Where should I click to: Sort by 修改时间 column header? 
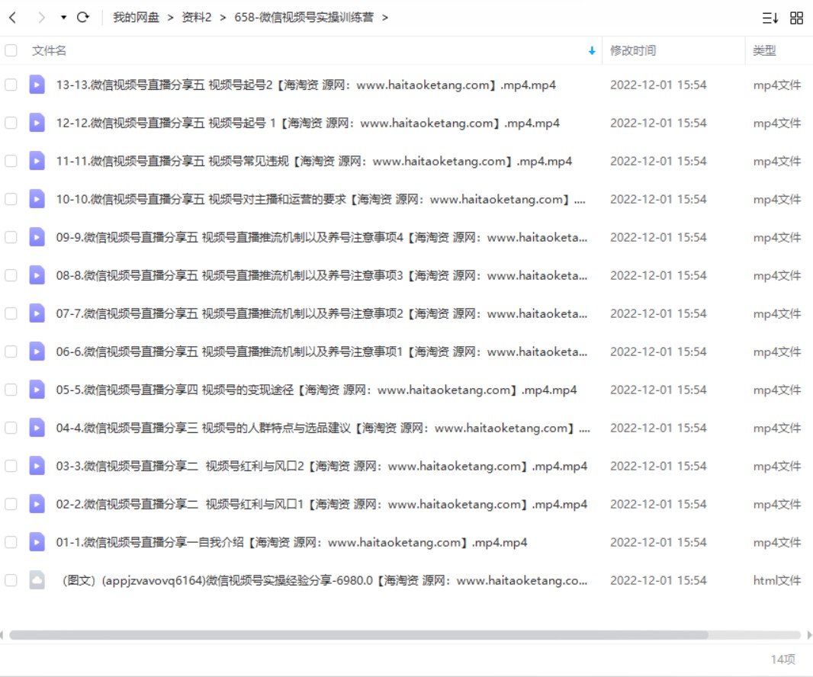(633, 51)
